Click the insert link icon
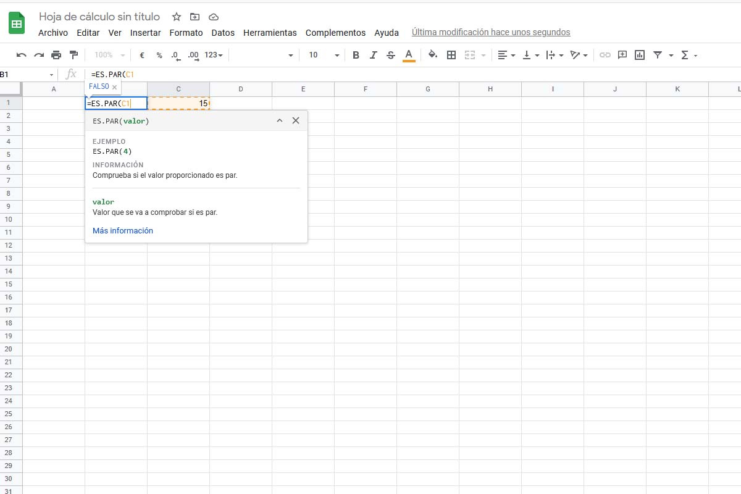Image resolution: width=741 pixels, height=494 pixels. click(x=605, y=55)
